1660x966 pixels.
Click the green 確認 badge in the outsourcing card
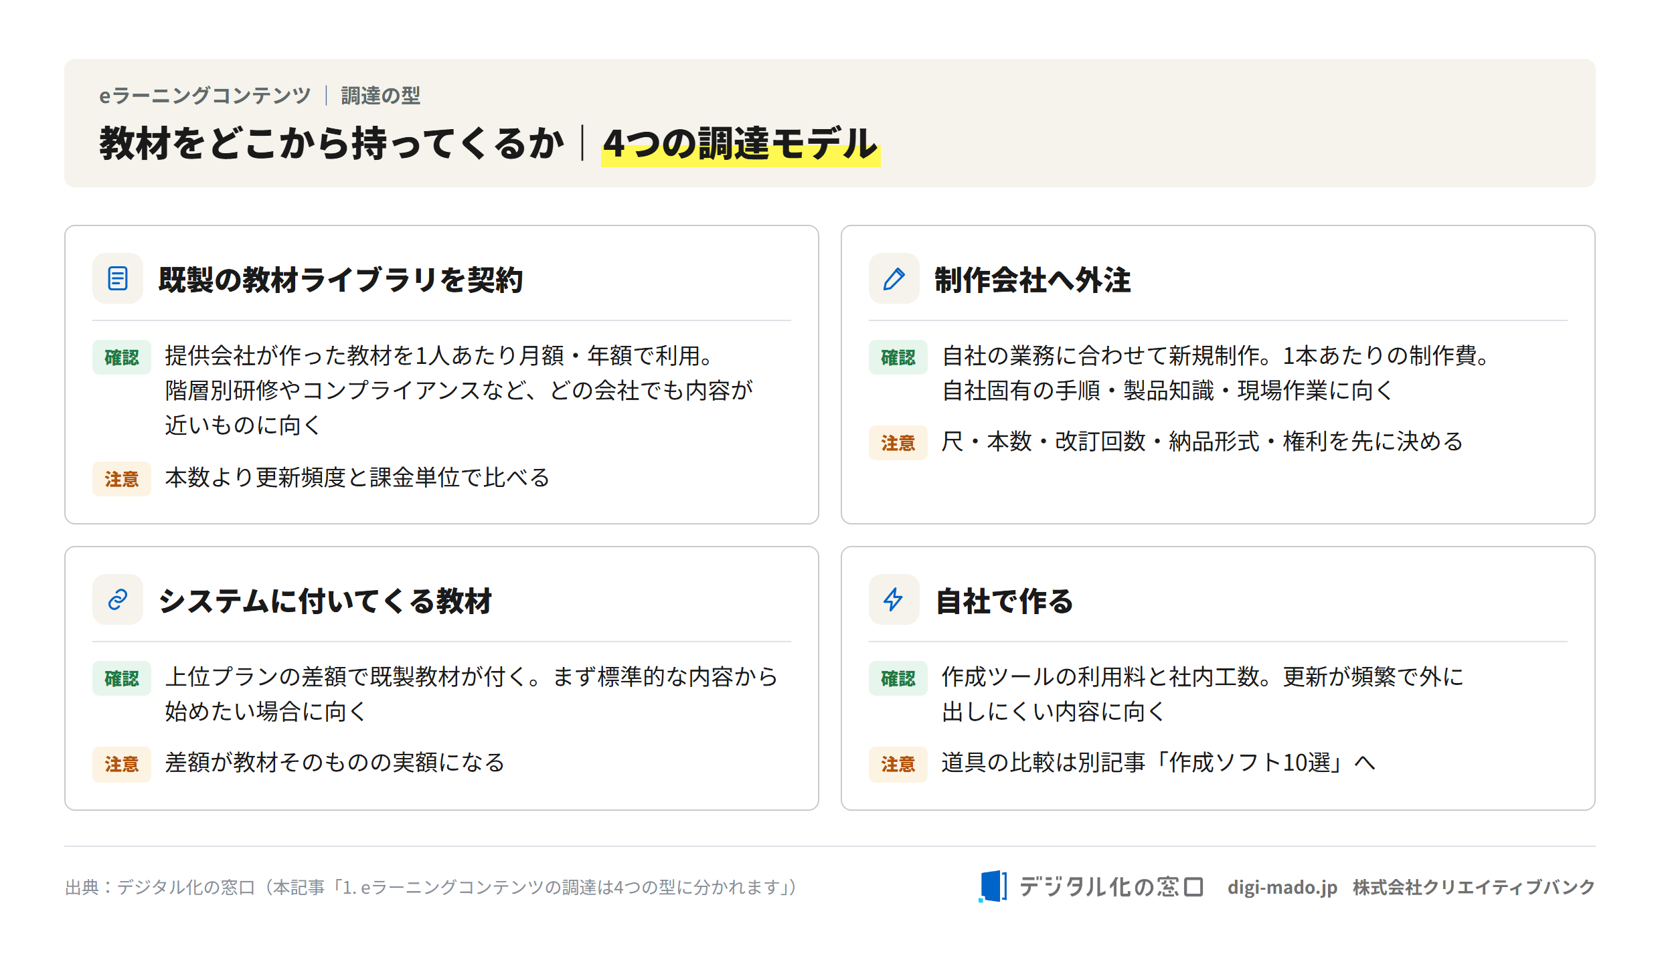898,357
